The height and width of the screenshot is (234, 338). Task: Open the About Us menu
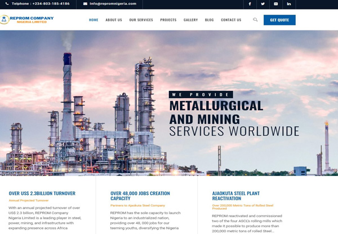click(x=114, y=20)
